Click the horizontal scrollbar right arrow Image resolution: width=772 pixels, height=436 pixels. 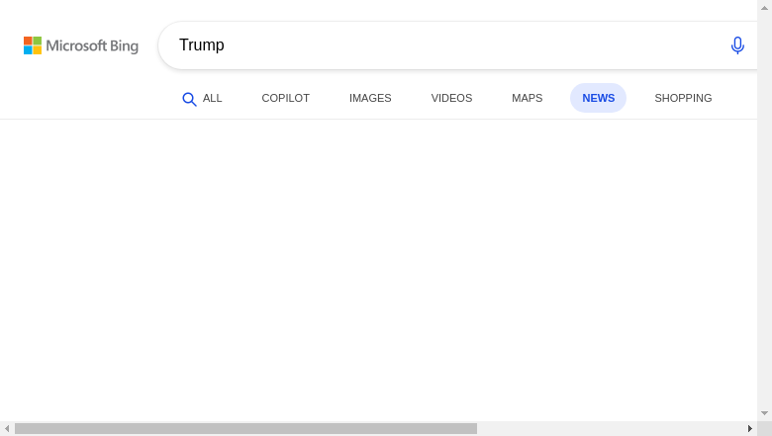[x=750, y=429]
